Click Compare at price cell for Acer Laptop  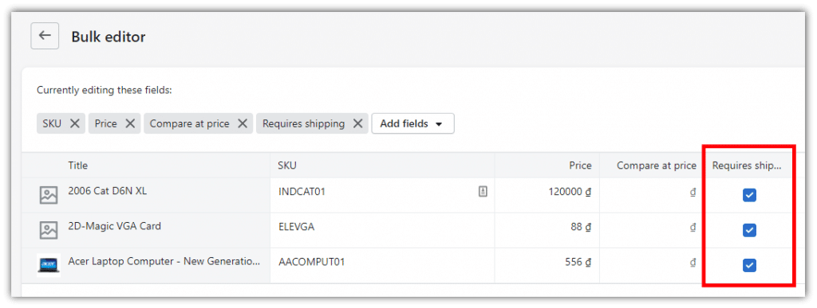pos(651,265)
